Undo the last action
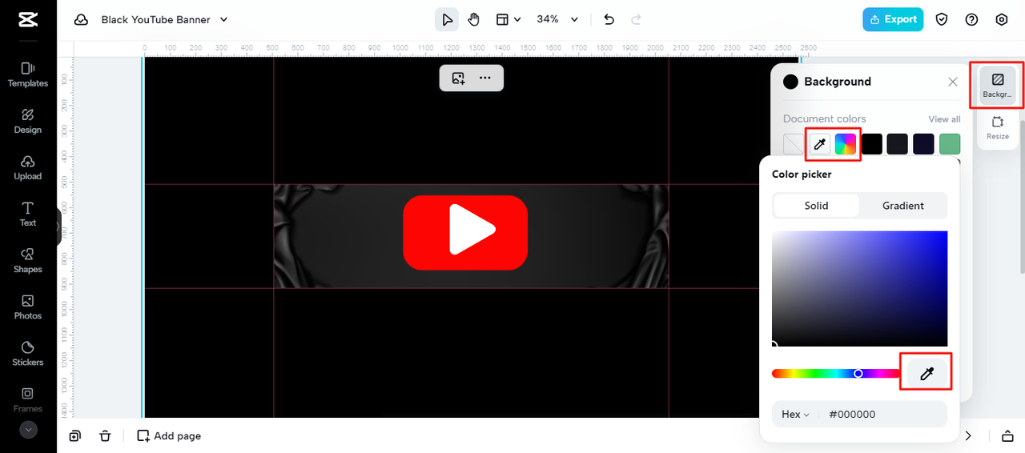This screenshot has width=1025, height=453. point(609,20)
